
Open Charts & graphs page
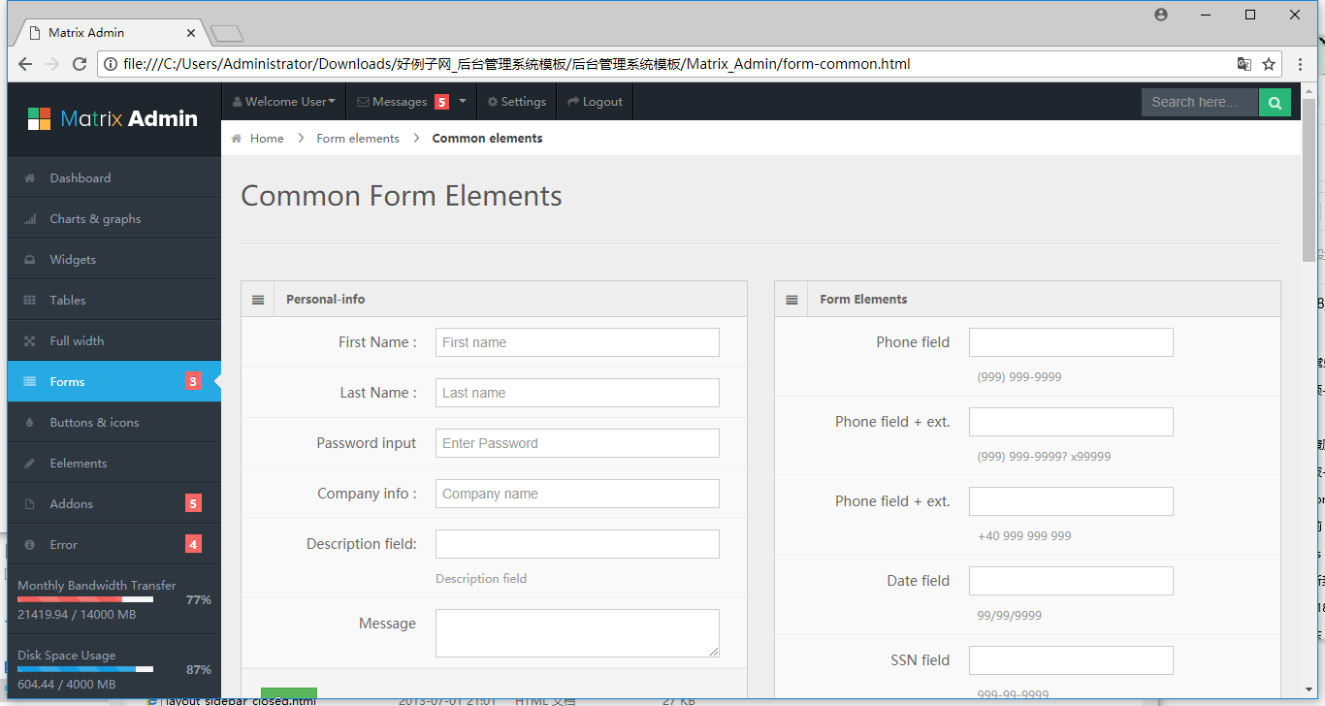click(114, 219)
